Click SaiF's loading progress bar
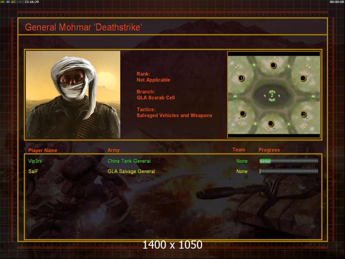 pos(289,171)
